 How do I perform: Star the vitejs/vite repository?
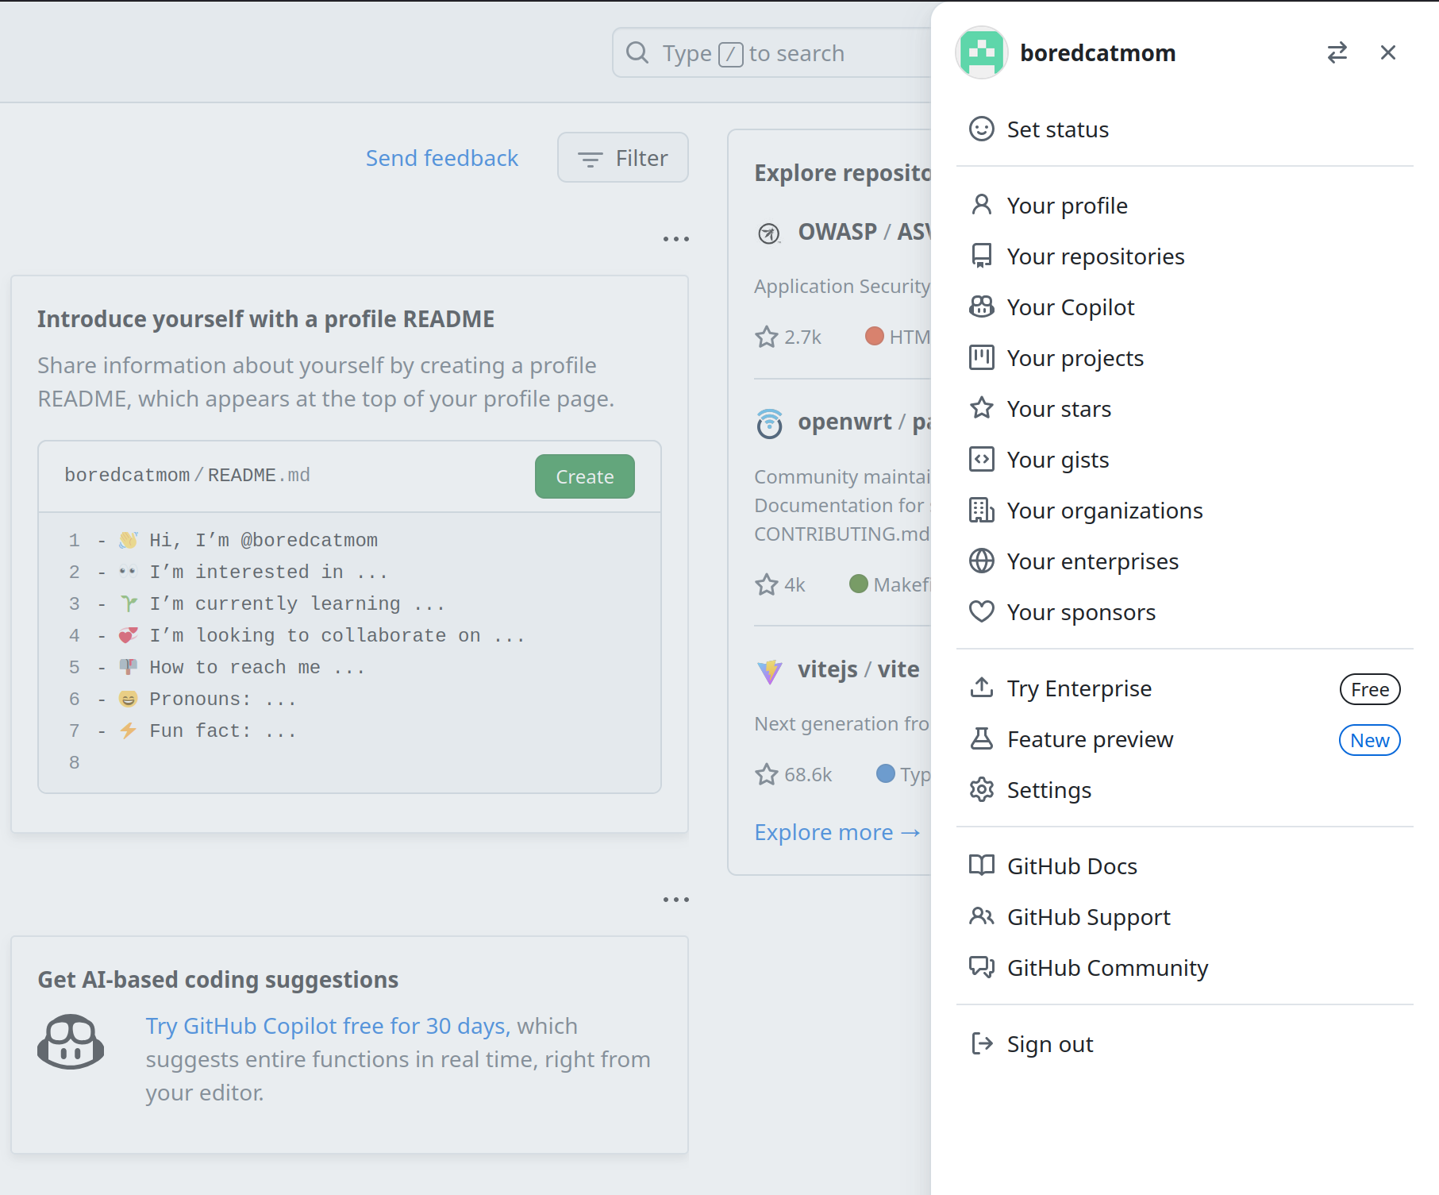point(767,774)
